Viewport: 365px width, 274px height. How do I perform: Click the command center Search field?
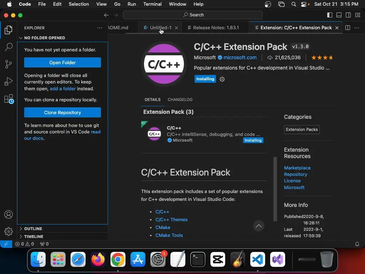pyautogui.click(x=193, y=15)
